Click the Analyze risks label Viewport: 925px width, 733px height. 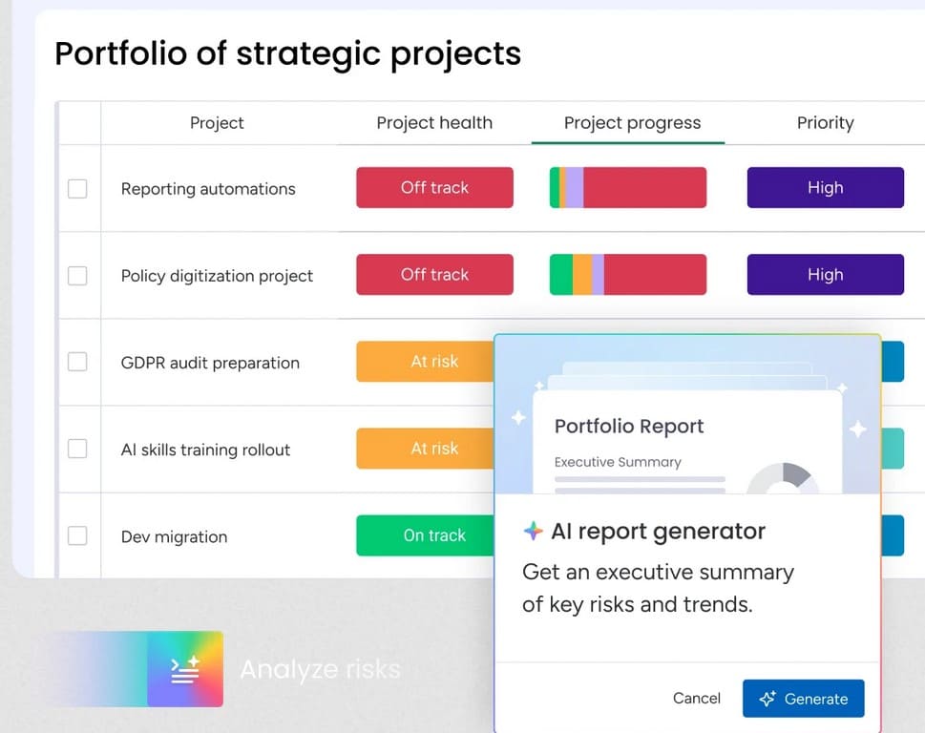coord(320,670)
